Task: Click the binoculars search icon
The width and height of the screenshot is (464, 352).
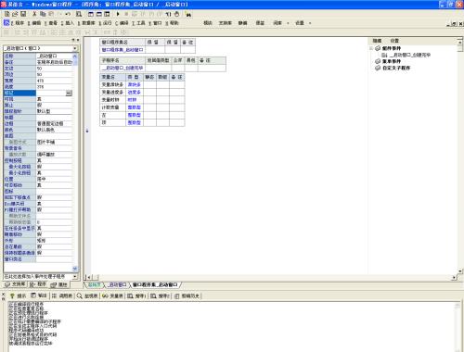Action: 188,14
